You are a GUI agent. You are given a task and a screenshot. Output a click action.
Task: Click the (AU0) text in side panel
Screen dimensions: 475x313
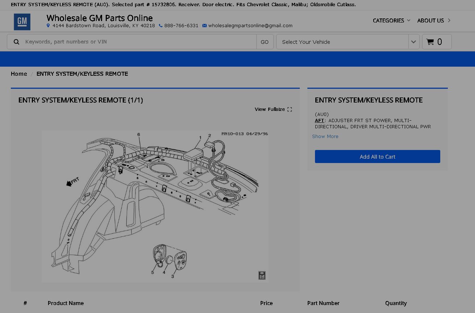point(322,114)
